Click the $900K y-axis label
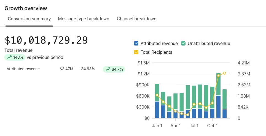 click(143, 85)
